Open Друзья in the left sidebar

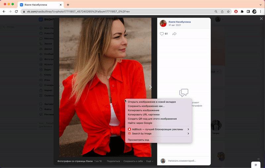(46, 49)
